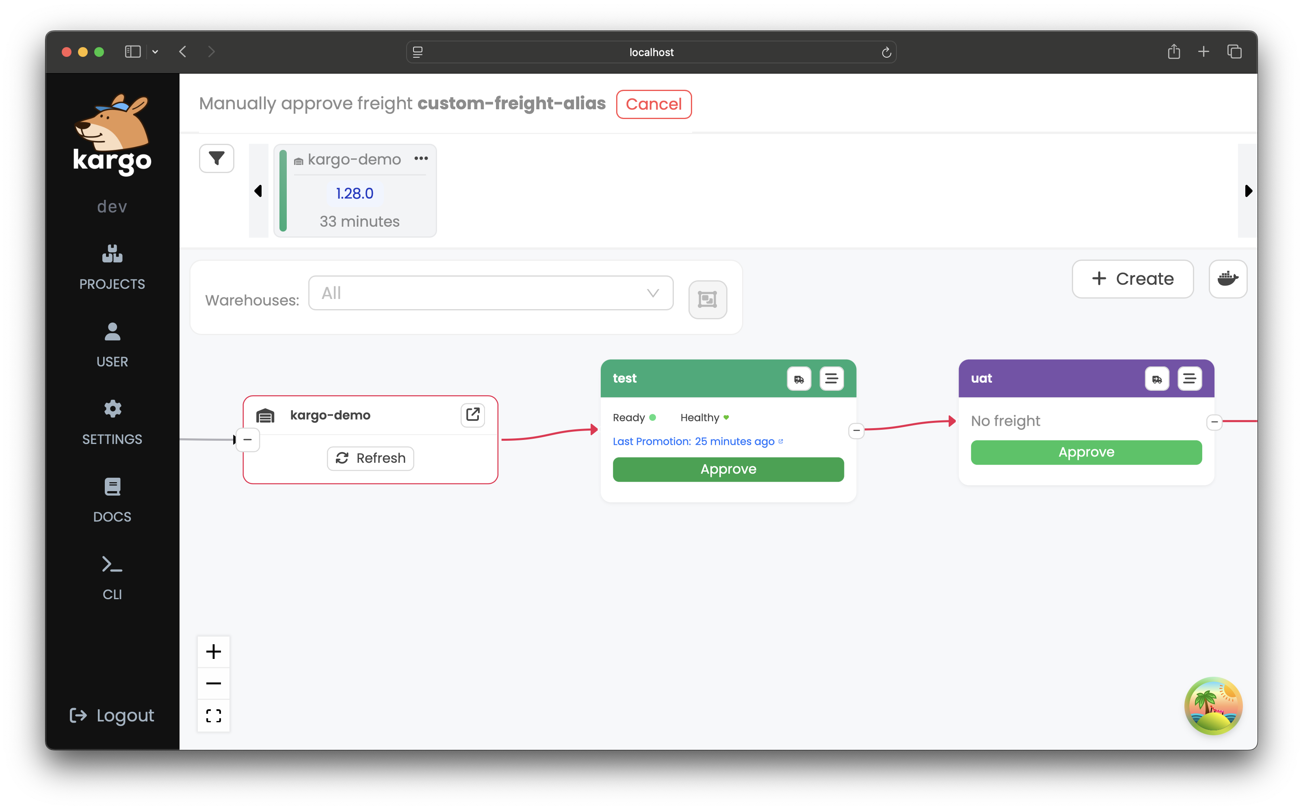Open kargo-demo warehouse external link icon

[x=472, y=415]
